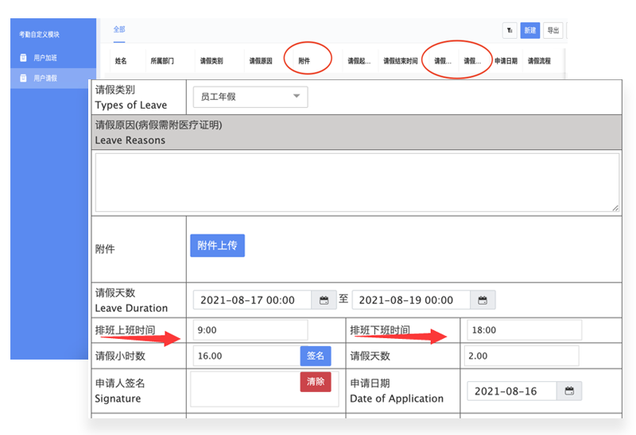Screen dimensions: 636x435
Task: Click the 请假流程 column header
Action: click(x=539, y=61)
